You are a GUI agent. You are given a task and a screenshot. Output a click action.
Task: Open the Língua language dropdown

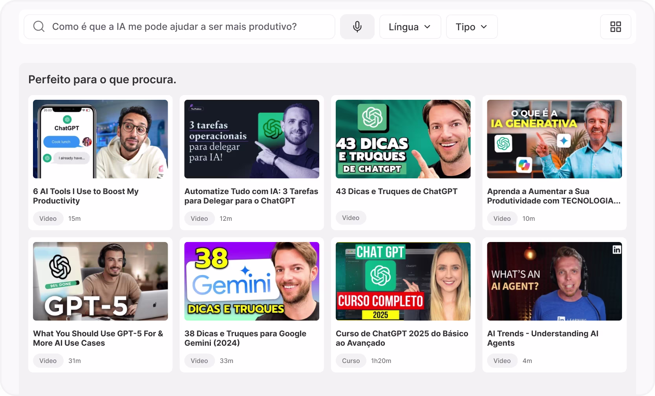(x=410, y=27)
